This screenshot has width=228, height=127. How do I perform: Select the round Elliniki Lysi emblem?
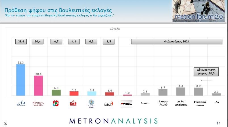[x=91, y=104]
